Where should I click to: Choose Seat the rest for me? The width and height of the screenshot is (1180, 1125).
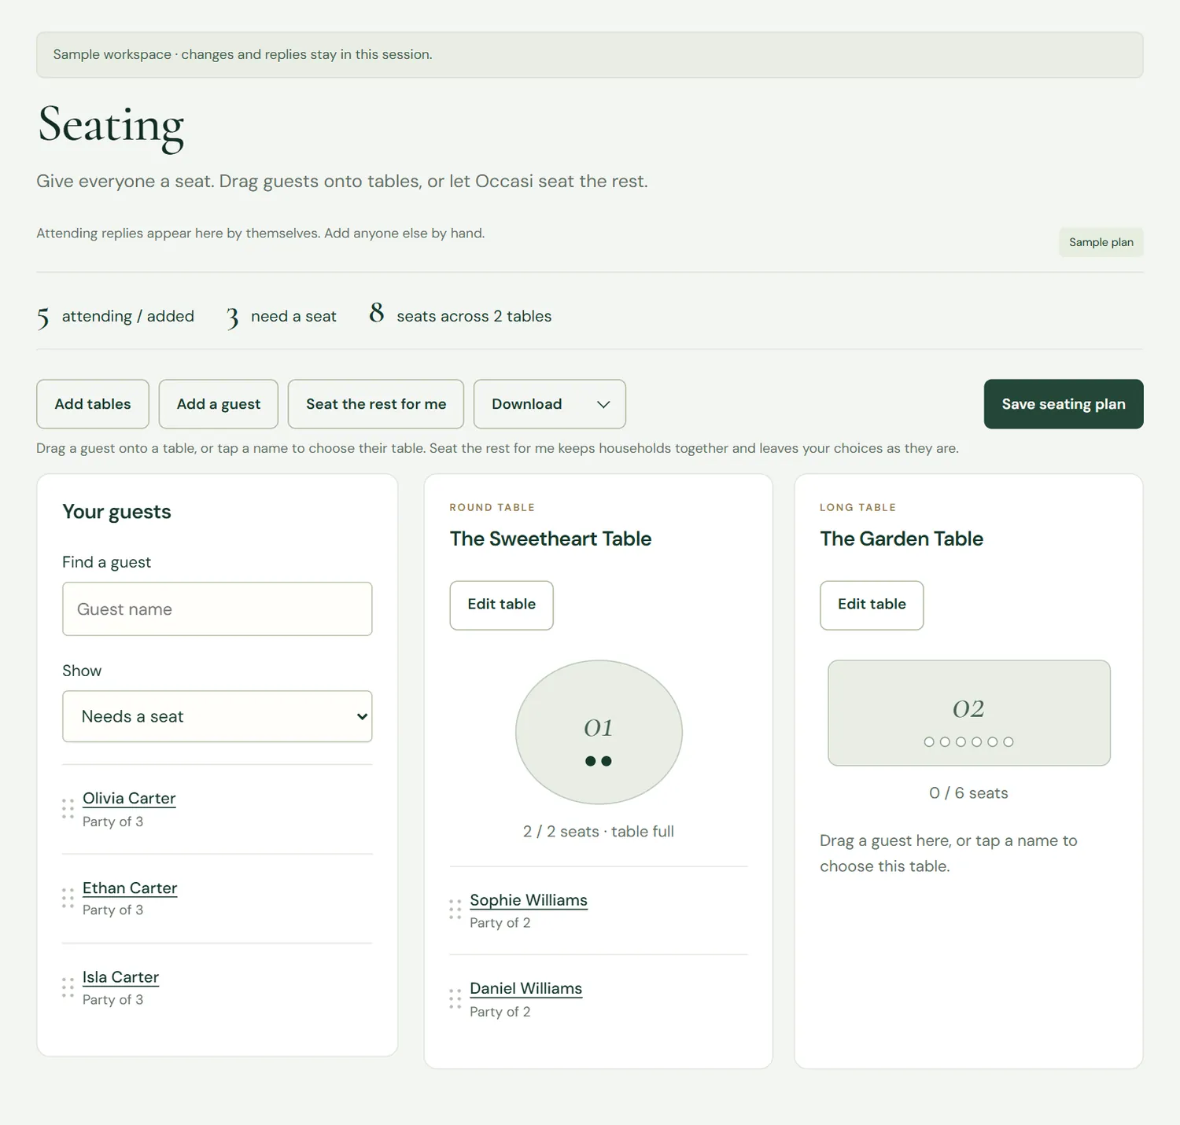point(376,404)
